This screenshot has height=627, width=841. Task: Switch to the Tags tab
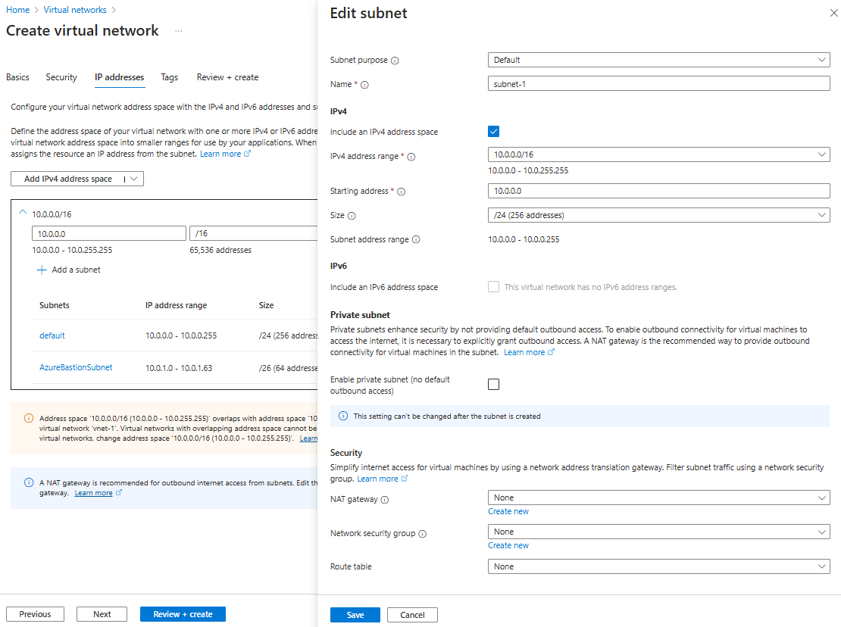(169, 76)
